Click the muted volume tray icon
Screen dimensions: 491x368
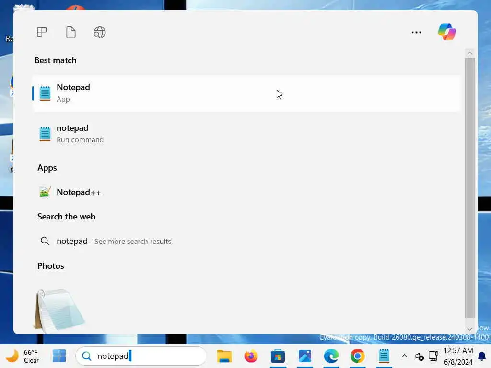(x=419, y=356)
